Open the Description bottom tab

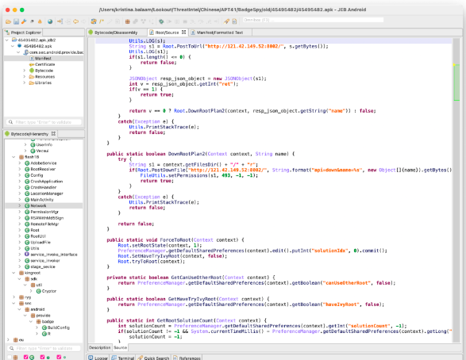pyautogui.click(x=100, y=347)
